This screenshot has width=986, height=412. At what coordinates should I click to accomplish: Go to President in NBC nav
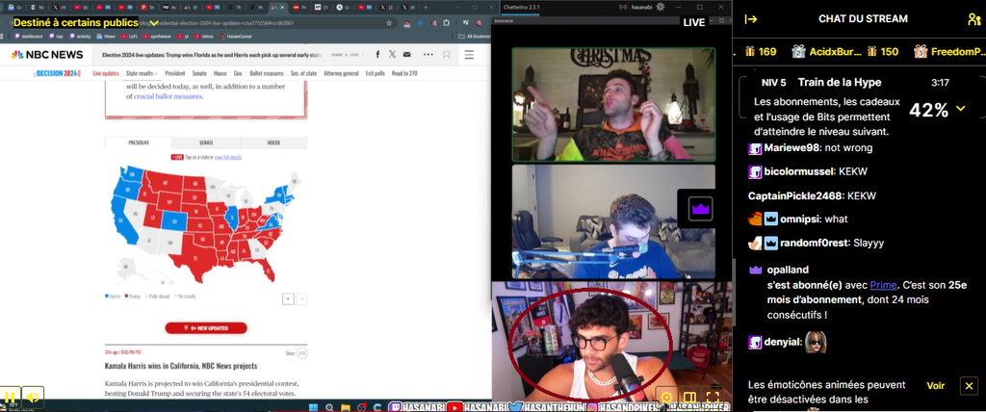(x=175, y=73)
